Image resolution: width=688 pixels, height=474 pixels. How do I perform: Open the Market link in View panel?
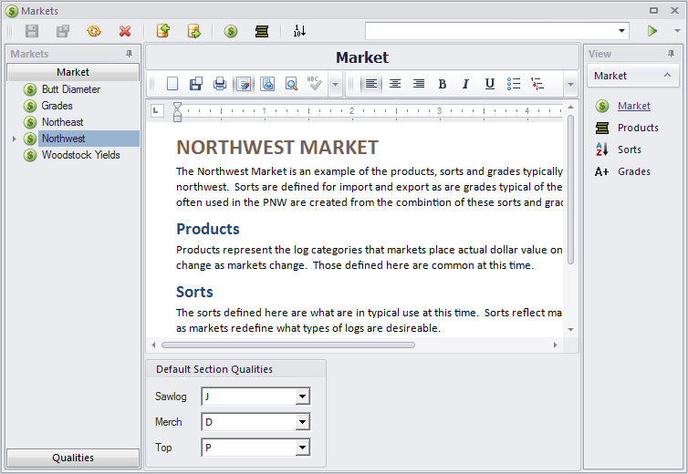tap(634, 106)
